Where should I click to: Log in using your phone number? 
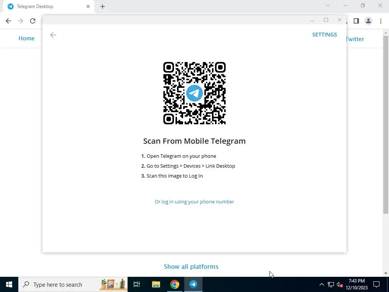(194, 202)
